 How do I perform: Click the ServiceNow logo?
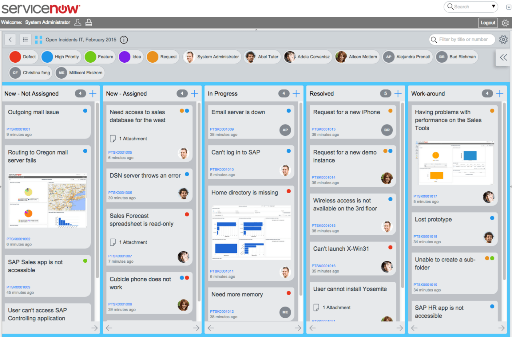[x=40, y=8]
